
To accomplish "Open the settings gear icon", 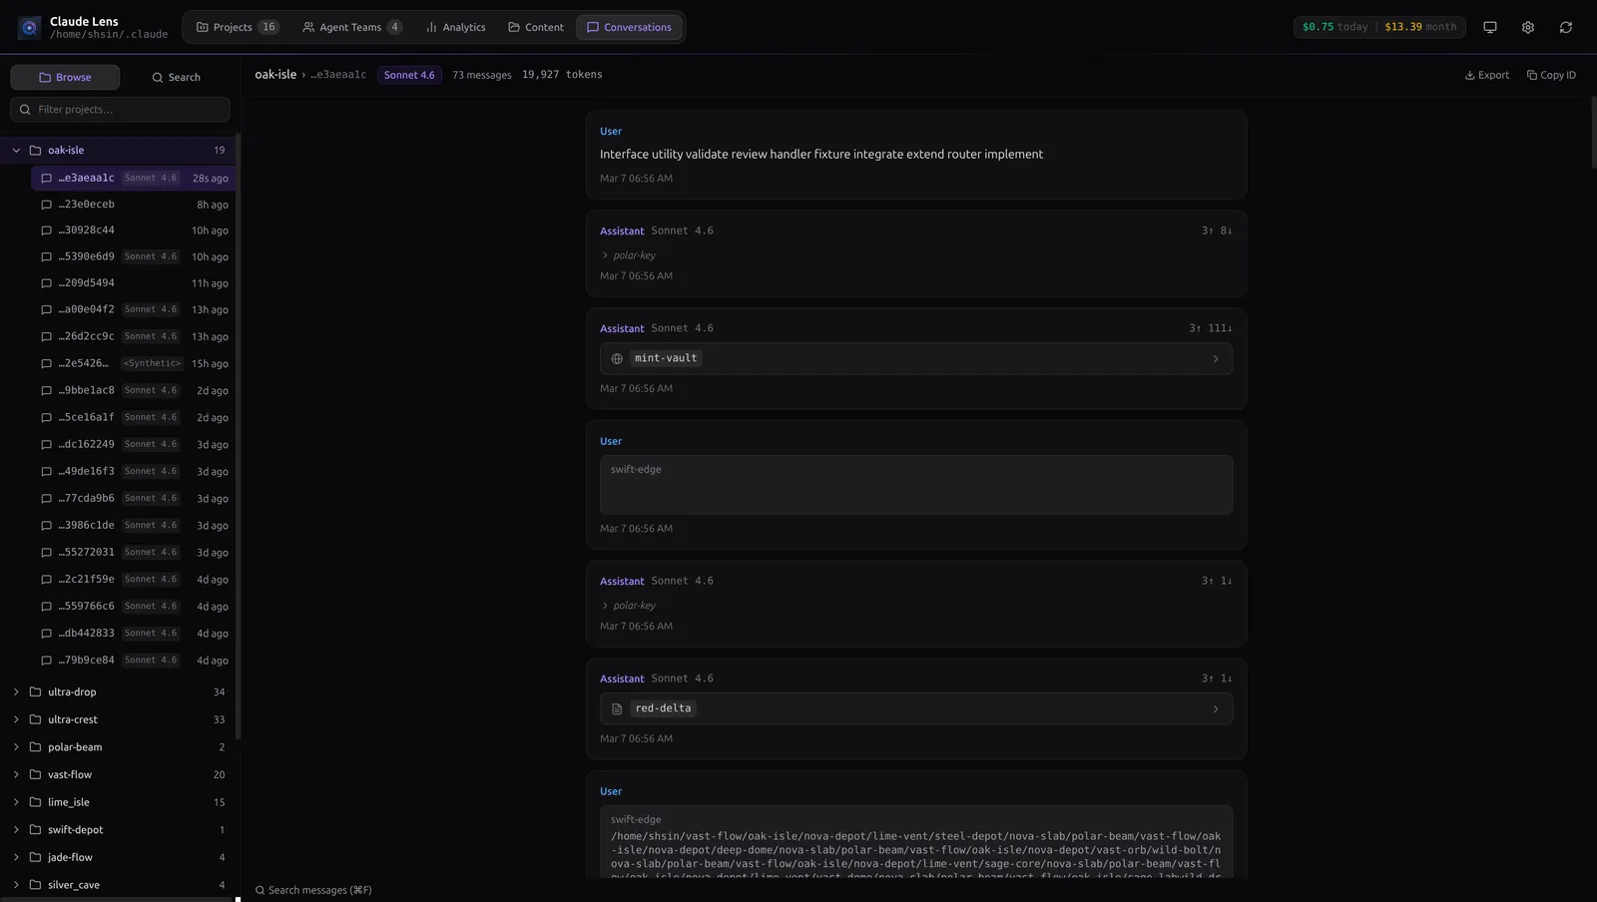I will click(x=1528, y=28).
